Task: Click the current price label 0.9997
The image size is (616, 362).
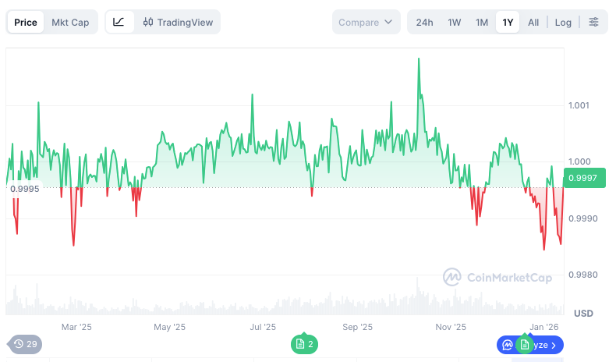Action: click(x=583, y=178)
